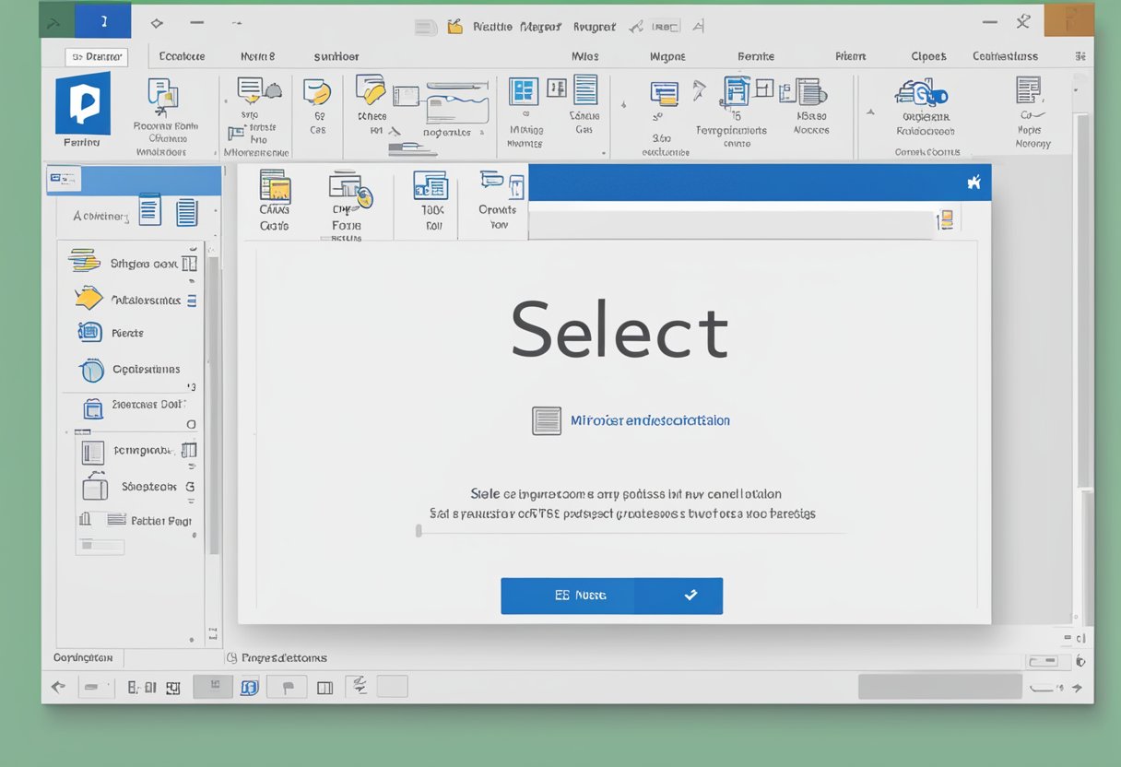Enable the small checkbox near Sections entry
The image size is (1121, 767).
[189, 486]
